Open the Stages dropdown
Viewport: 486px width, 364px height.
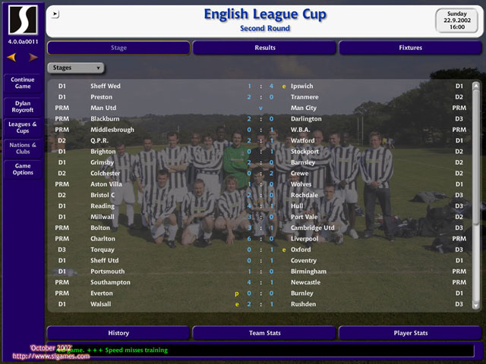(x=76, y=67)
